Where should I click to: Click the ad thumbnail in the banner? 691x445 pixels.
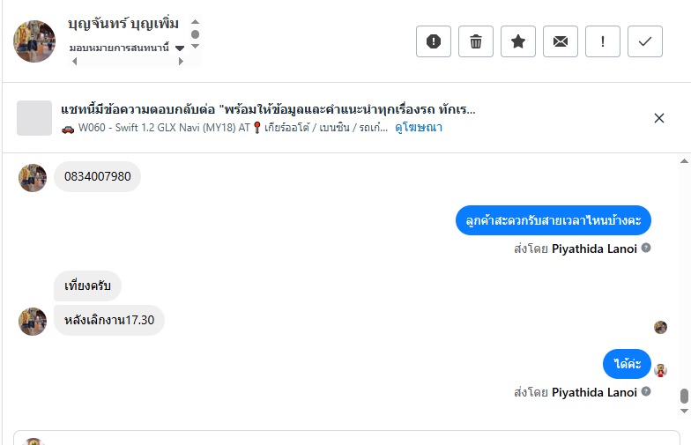(x=34, y=118)
